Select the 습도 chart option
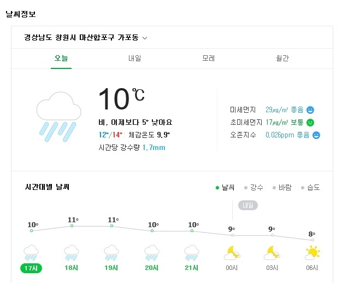The width and height of the screenshot is (348, 283). coord(310,188)
